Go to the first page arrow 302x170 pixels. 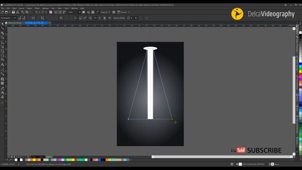coord(11,157)
